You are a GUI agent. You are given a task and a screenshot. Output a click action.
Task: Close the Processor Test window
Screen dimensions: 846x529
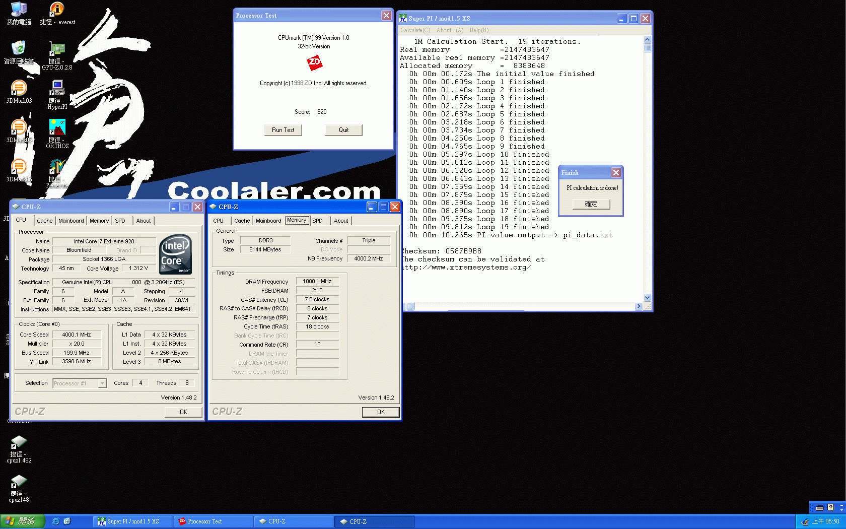pos(386,15)
